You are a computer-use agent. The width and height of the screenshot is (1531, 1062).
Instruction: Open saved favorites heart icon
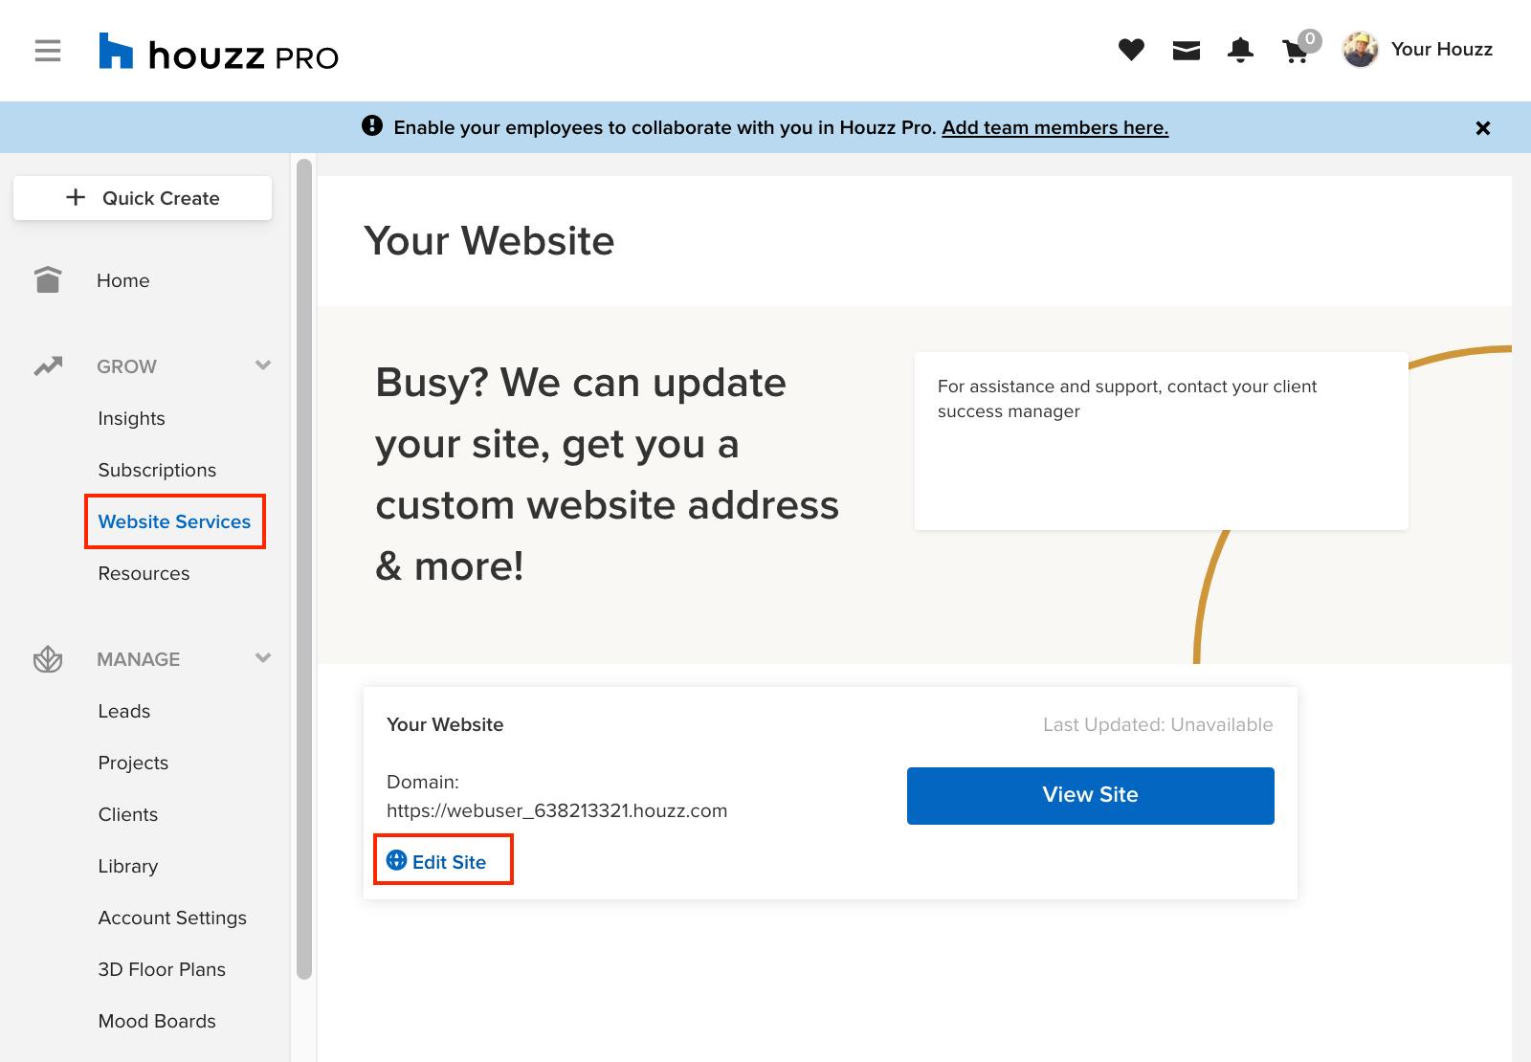(x=1131, y=50)
